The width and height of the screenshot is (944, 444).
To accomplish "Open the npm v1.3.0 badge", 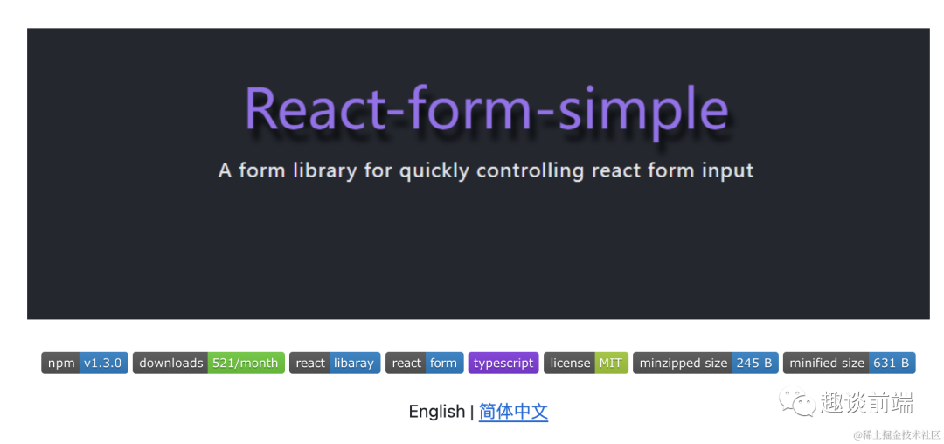I will (85, 363).
